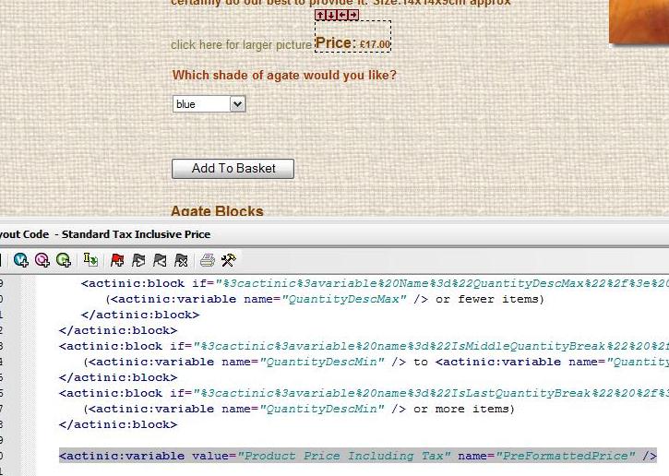The height and width of the screenshot is (476, 669).
Task: Click the highlighted PreFormattedPrice variable line
Action: [357, 456]
